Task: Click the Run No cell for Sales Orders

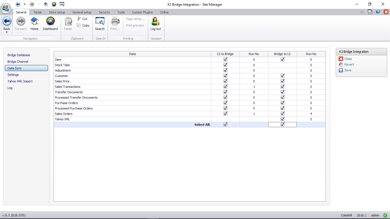Action: [254, 114]
